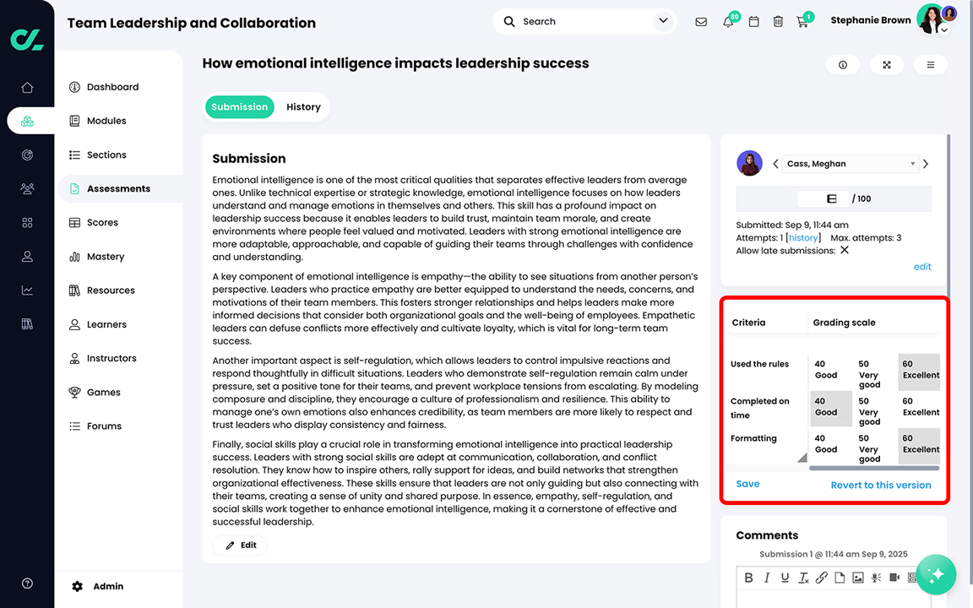Switch to the History tab
Image resolution: width=973 pixels, height=608 pixels.
[303, 106]
